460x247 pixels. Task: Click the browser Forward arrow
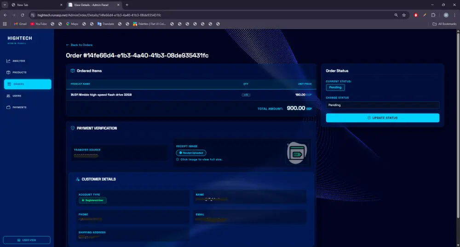(x=14, y=15)
